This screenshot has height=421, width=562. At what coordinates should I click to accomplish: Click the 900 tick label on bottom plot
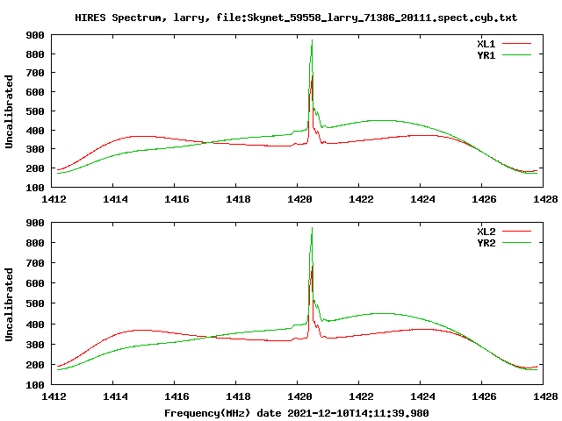pyautogui.click(x=35, y=223)
